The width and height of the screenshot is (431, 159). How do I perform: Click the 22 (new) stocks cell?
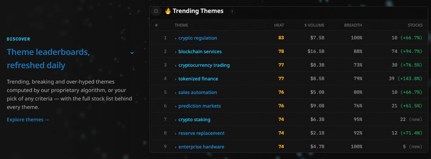pyautogui.click(x=411, y=119)
